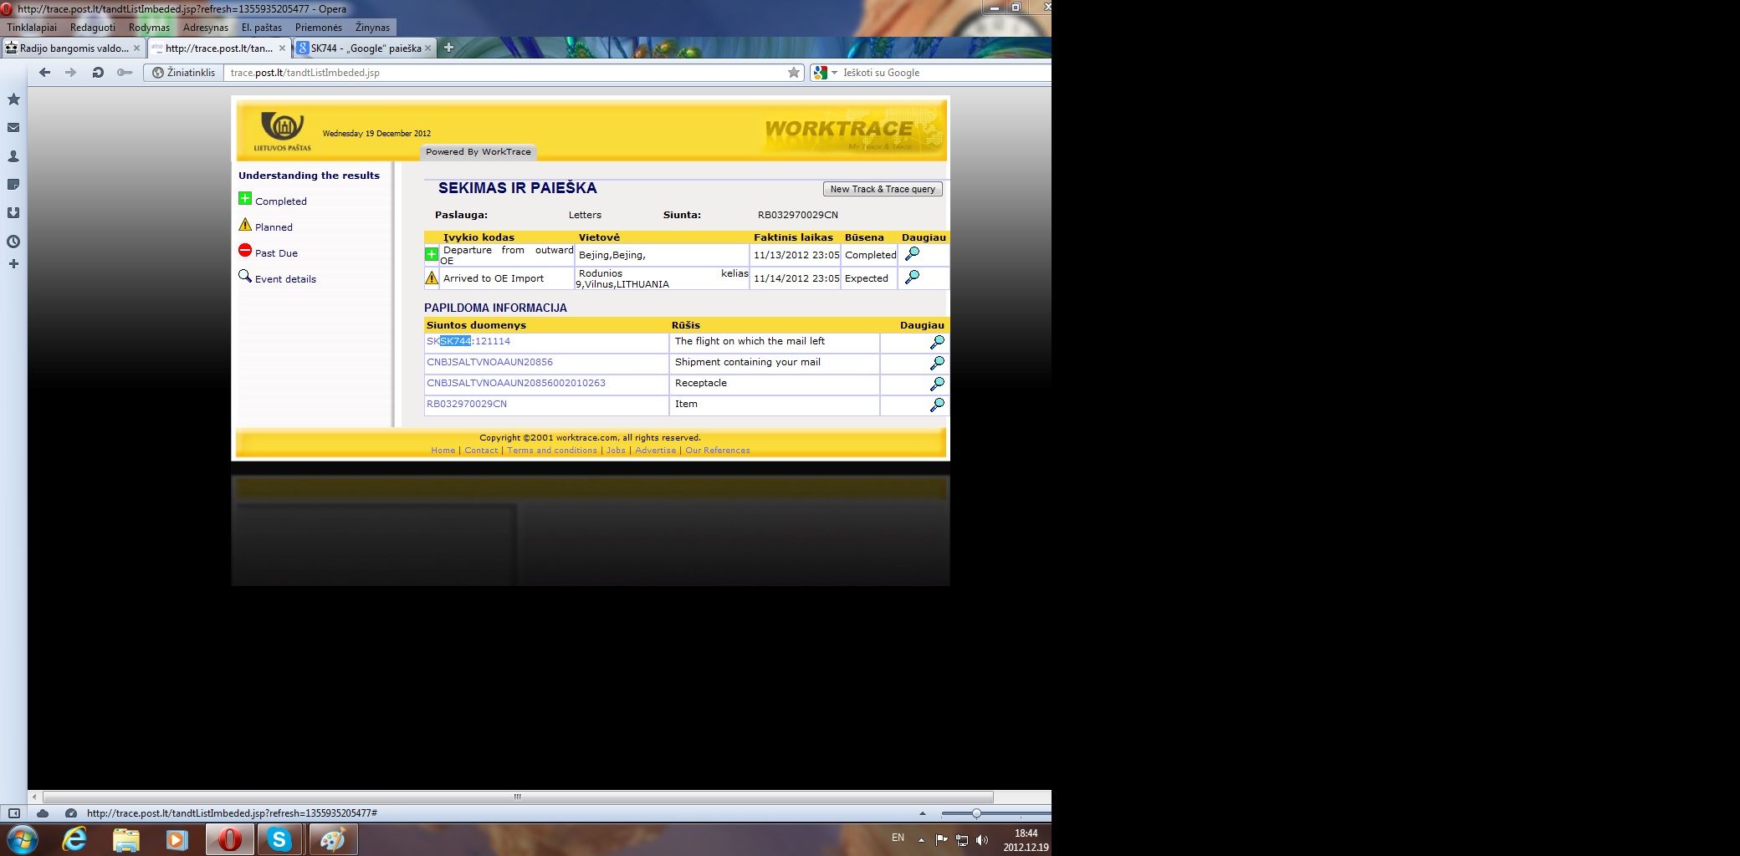Click the address bar URL field

(x=502, y=73)
